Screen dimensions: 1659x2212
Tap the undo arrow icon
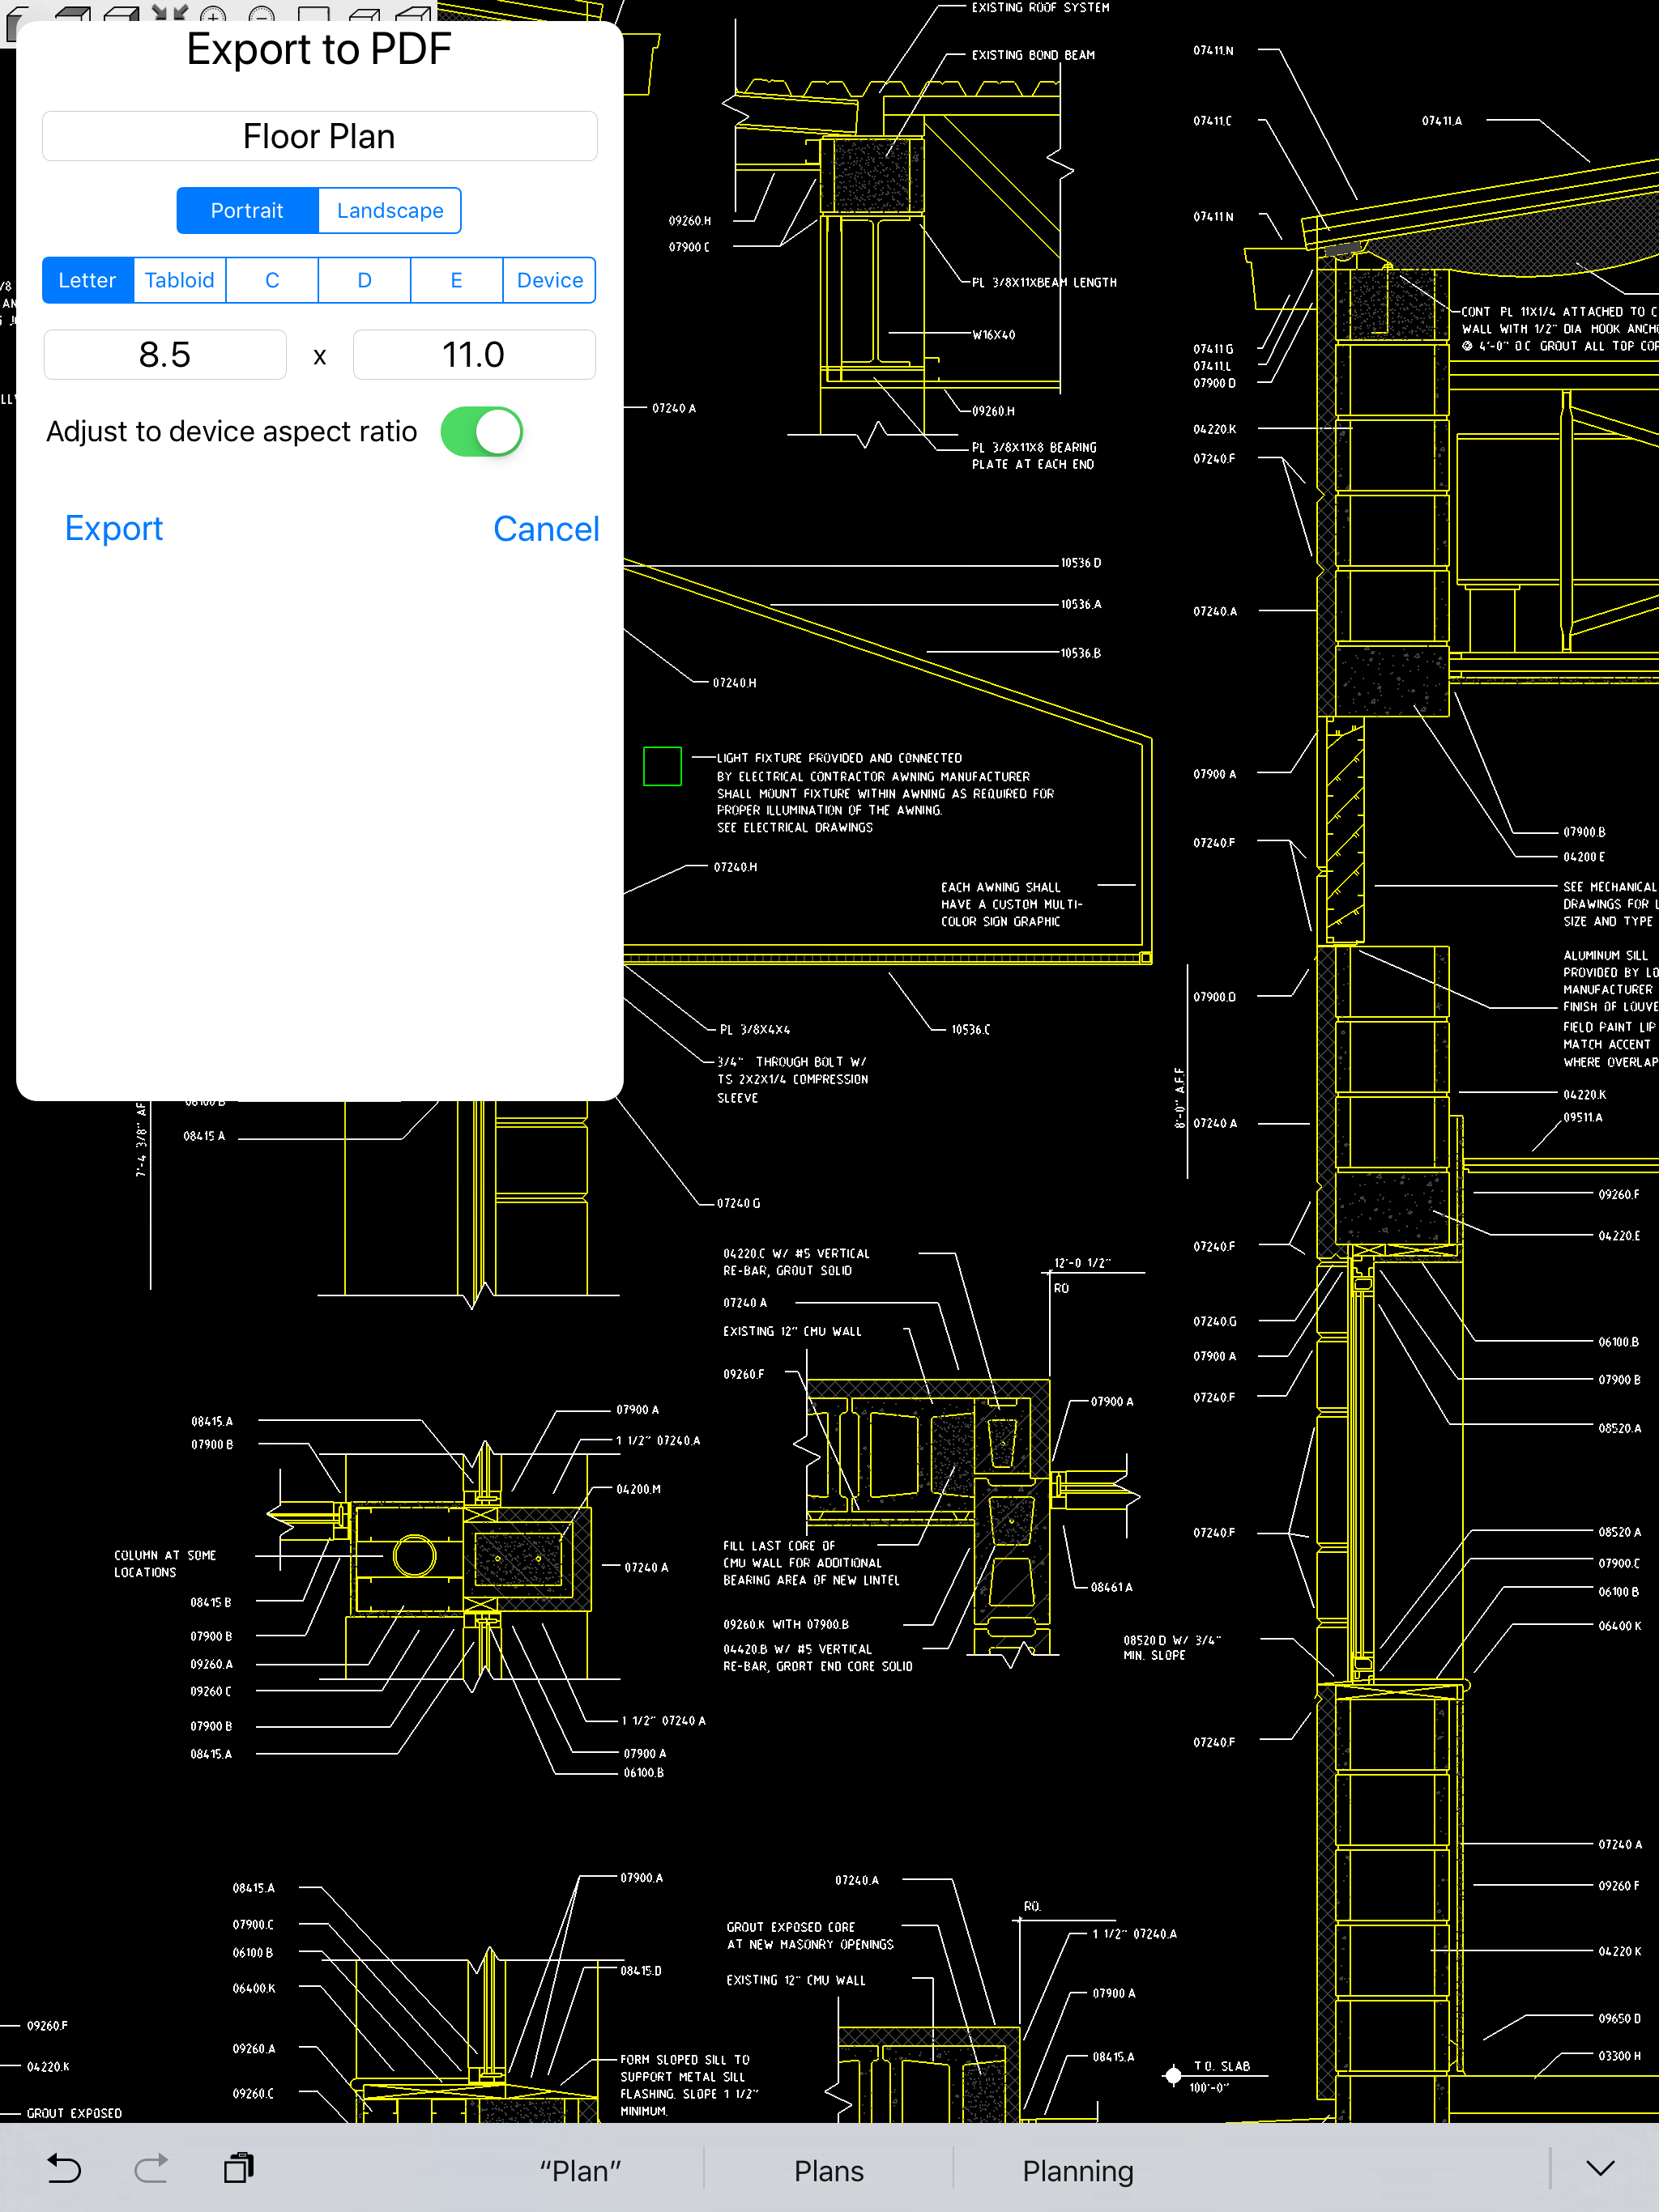point(64,2168)
